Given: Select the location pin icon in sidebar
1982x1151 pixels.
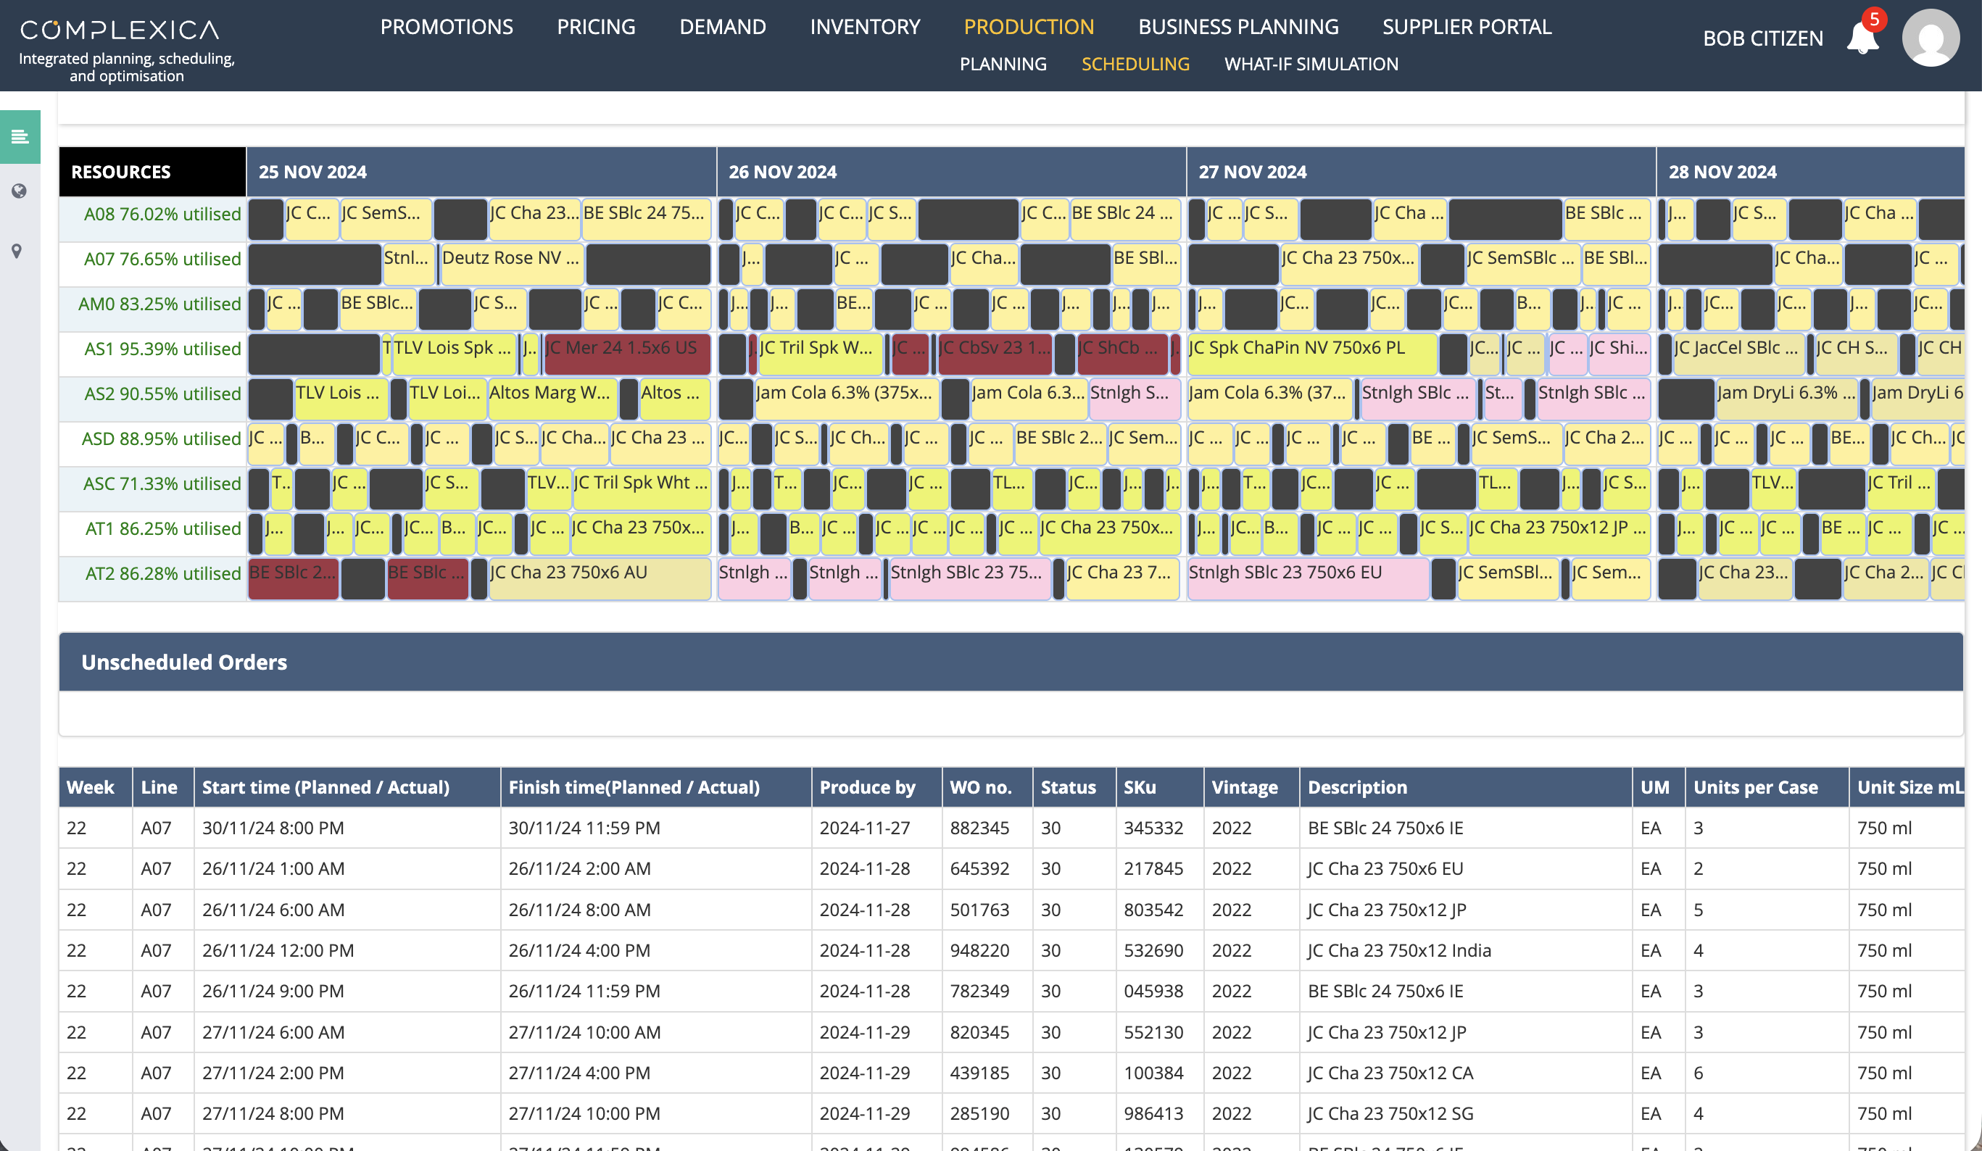Looking at the screenshot, I should click(17, 251).
